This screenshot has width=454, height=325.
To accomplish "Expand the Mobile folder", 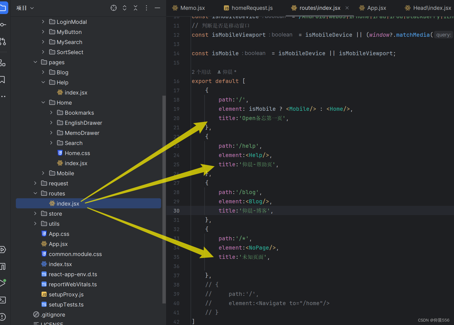I will click(x=43, y=173).
